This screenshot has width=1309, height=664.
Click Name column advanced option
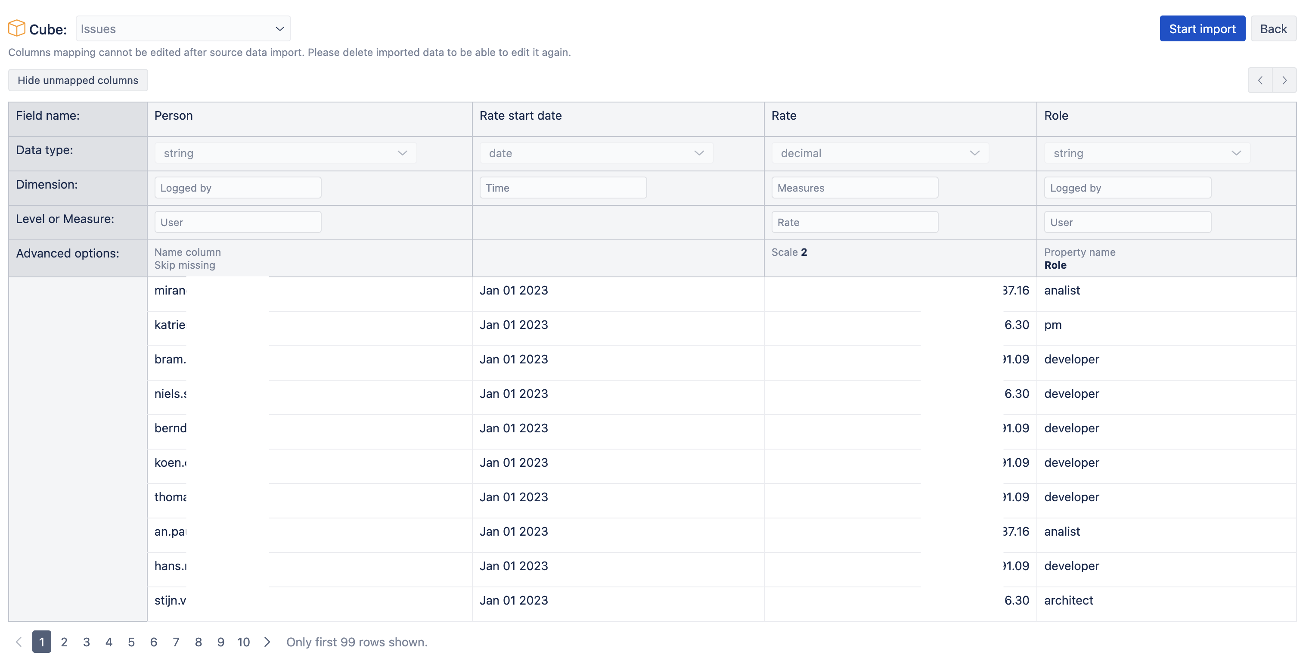tap(187, 252)
